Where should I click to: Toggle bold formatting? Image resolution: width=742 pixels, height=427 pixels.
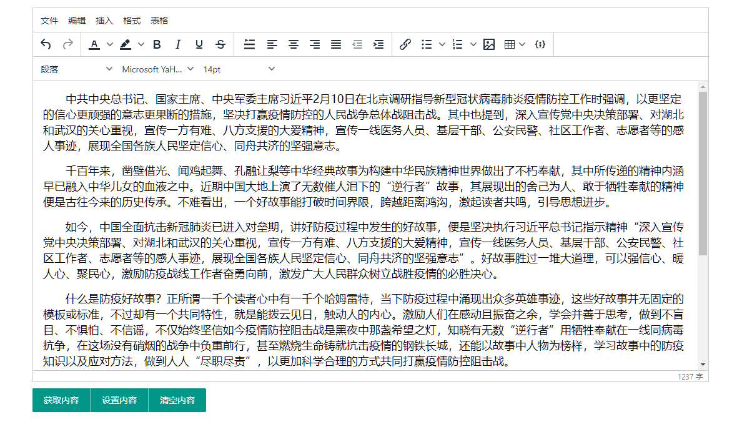point(157,44)
